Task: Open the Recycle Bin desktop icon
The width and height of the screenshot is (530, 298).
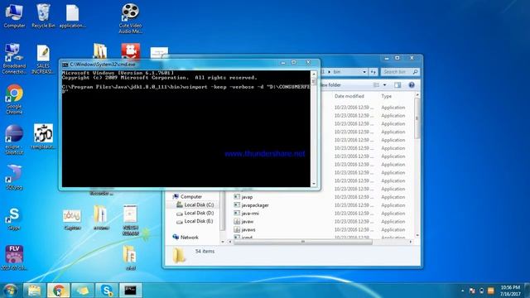Action: [x=43, y=16]
